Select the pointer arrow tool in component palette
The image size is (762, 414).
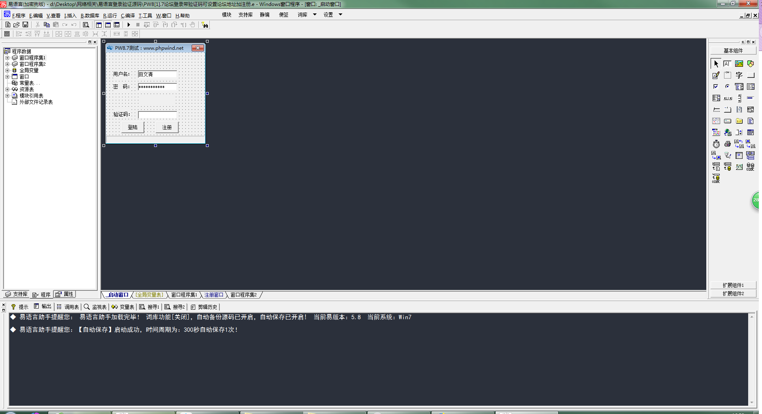(716, 64)
